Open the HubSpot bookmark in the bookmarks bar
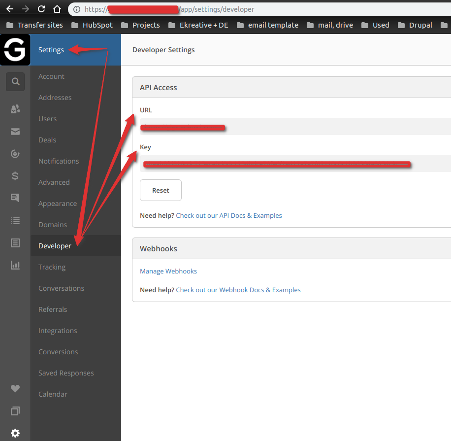Viewport: 451px width, 441px height. click(x=94, y=25)
